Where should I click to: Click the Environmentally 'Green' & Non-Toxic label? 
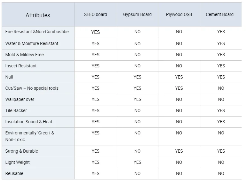[x=29, y=136]
